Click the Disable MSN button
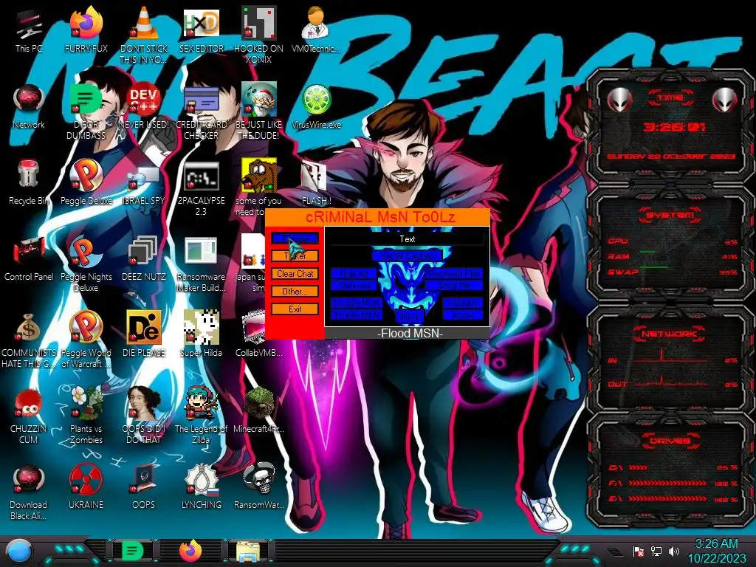 pos(357,303)
